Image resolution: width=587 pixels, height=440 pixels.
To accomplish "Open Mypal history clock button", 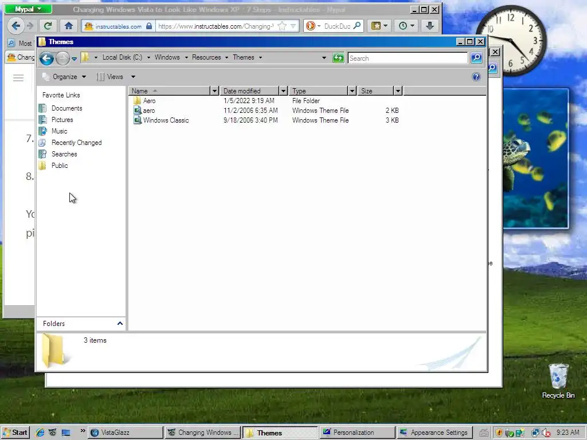I will point(406,26).
